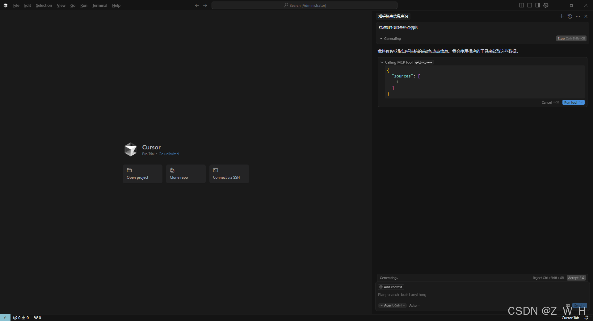
Task: Collapse the Calling MCP tool section
Action: tap(382, 62)
